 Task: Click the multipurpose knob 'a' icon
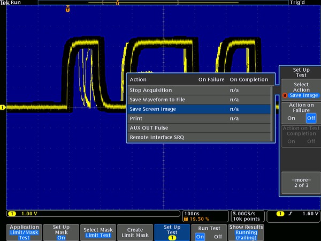coord(284,95)
